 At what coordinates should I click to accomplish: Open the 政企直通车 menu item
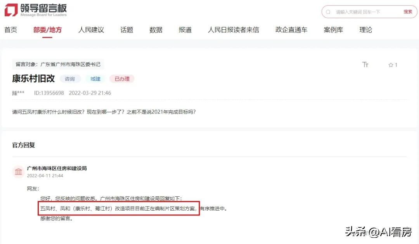tap(291, 30)
